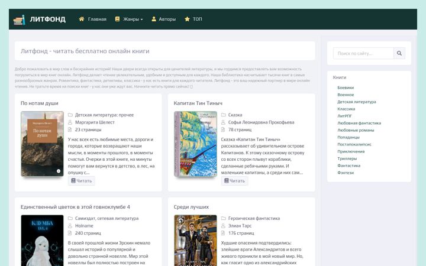
Task: Open author Софья Леонидовна Прокофьева
Action: tap(262, 122)
